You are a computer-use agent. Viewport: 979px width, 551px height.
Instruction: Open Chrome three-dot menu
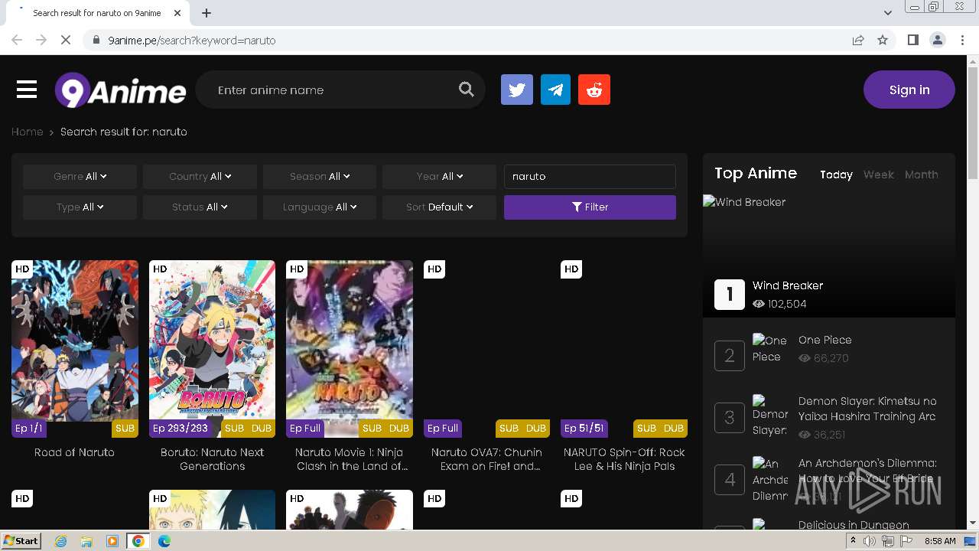(963, 40)
